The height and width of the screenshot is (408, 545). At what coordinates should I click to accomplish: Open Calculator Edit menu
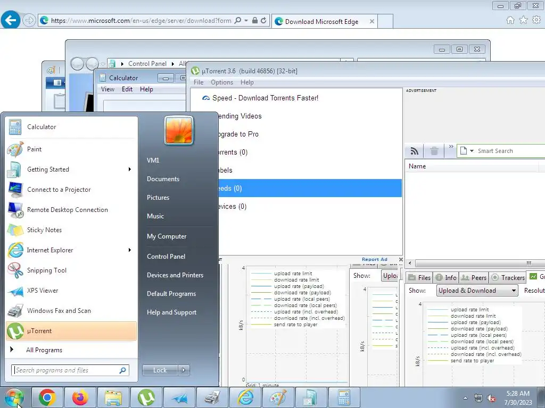pyautogui.click(x=127, y=89)
